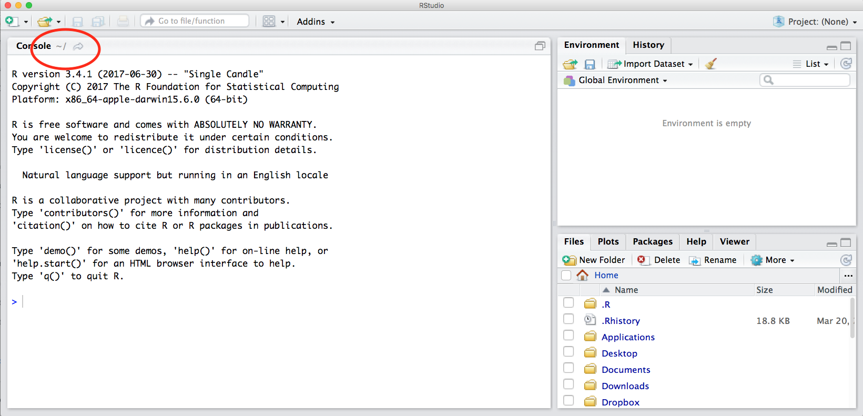
Task: Click the New File icon
Action: 12,21
